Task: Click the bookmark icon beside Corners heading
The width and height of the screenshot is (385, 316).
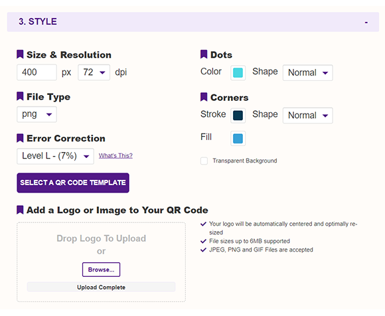Action: click(204, 97)
